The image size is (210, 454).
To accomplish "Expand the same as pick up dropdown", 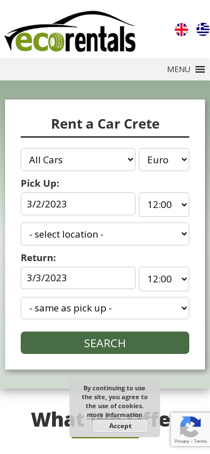I will [105, 308].
